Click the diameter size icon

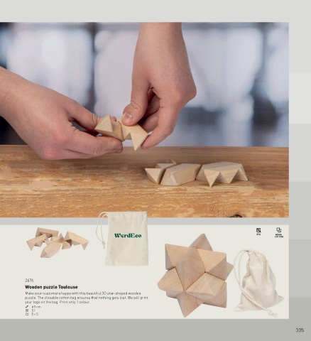click(x=27, y=307)
